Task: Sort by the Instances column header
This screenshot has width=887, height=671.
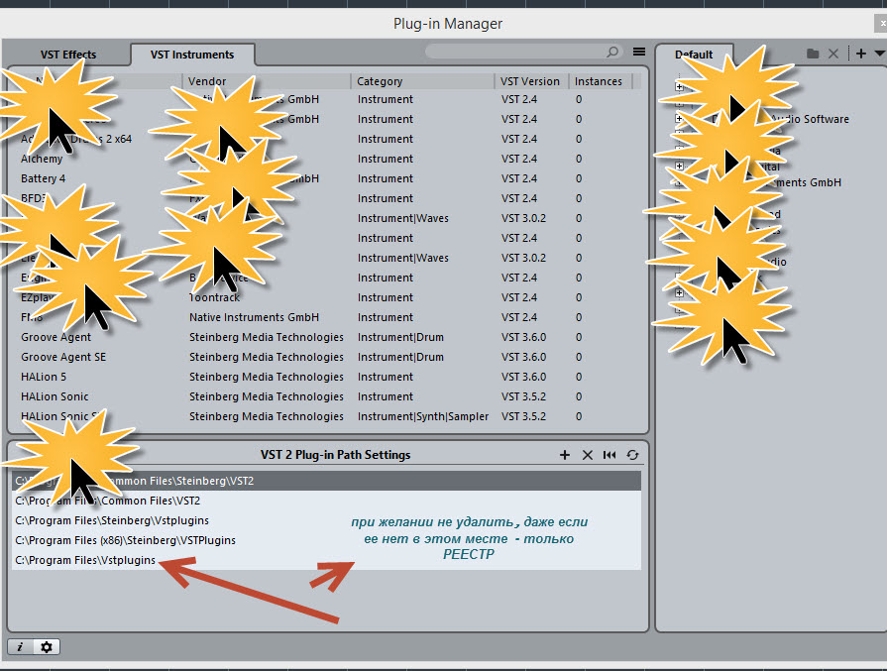Action: tap(599, 81)
